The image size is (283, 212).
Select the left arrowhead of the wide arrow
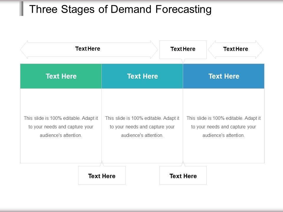point(24,49)
